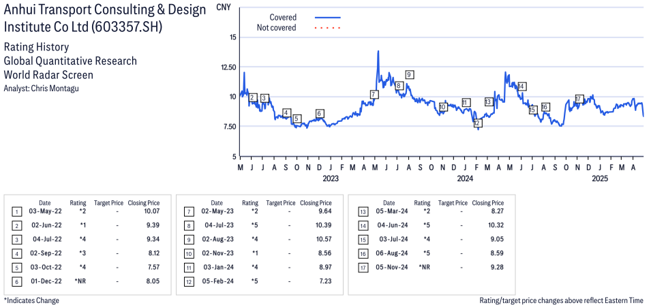Click the 2023 year label on the x-axis

click(x=331, y=179)
